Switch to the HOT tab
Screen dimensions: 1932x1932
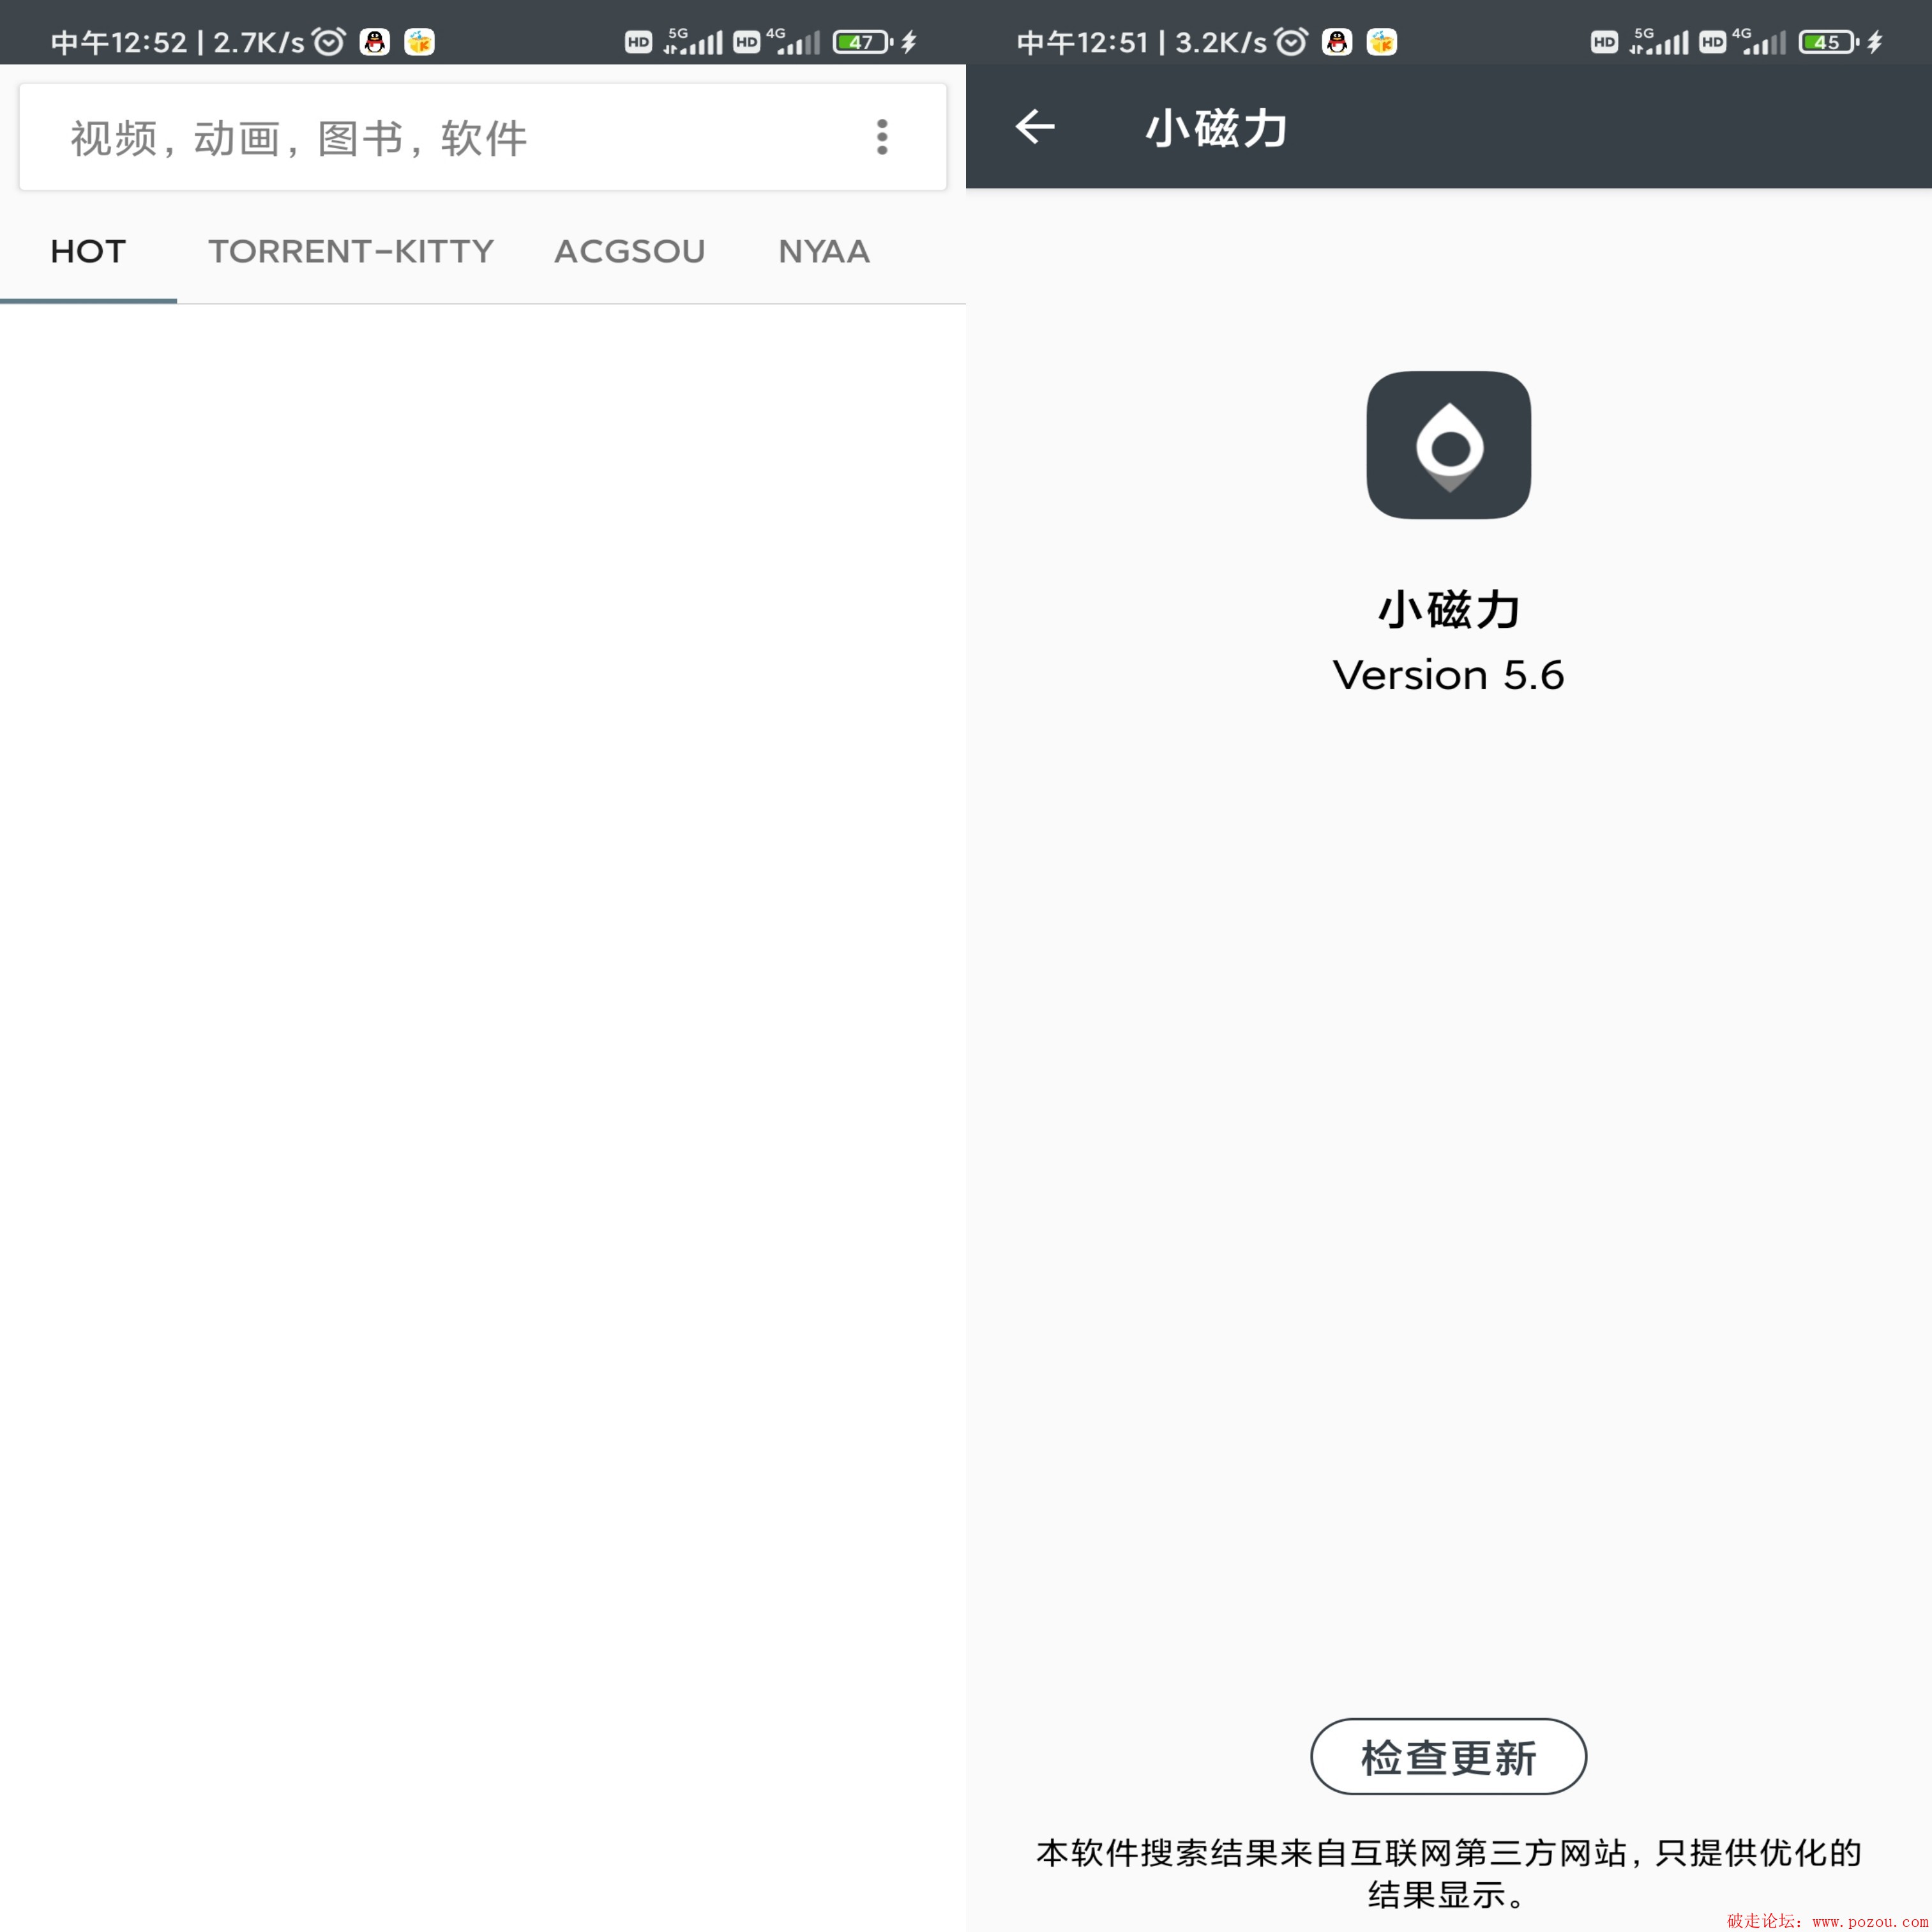tap(88, 251)
